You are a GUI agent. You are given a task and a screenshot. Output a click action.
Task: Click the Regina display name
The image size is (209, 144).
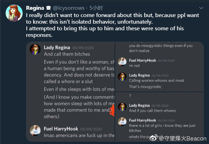[35, 8]
